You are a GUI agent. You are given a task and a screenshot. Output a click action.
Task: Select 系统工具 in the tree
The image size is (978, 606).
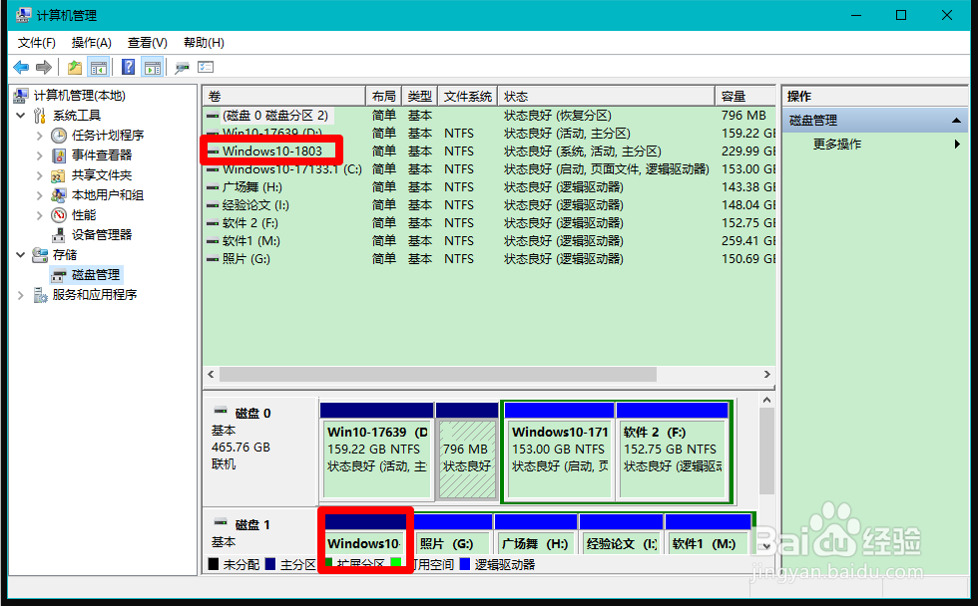(x=77, y=116)
